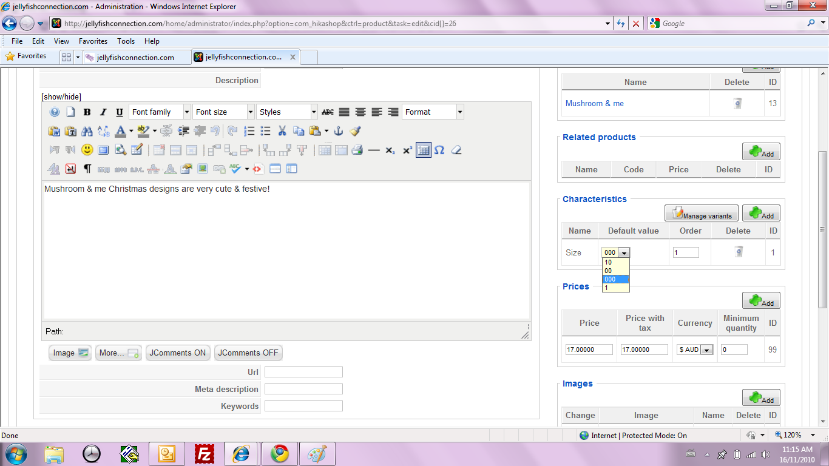Expand the highlight color arrow menu
The width and height of the screenshot is (829, 466).
pyautogui.click(x=155, y=131)
